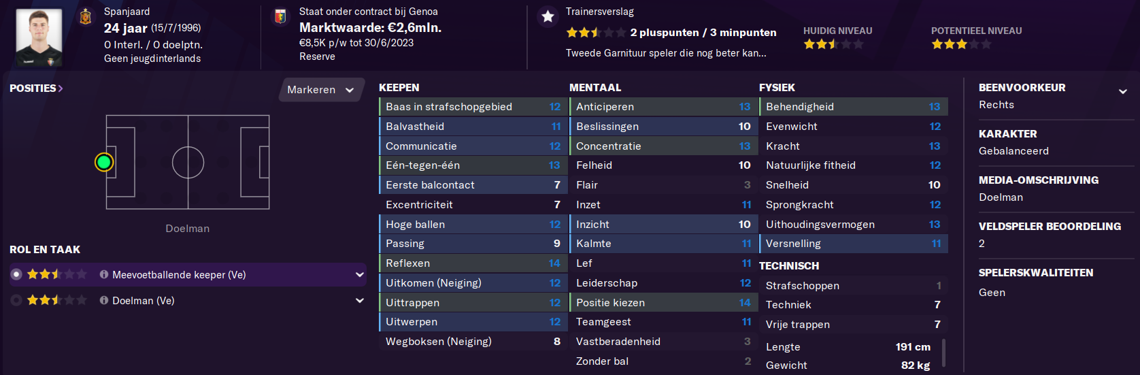Collapse the Beenvoorkeur side panel chevron
Viewport: 1140px width, 375px height.
pyautogui.click(x=1122, y=91)
